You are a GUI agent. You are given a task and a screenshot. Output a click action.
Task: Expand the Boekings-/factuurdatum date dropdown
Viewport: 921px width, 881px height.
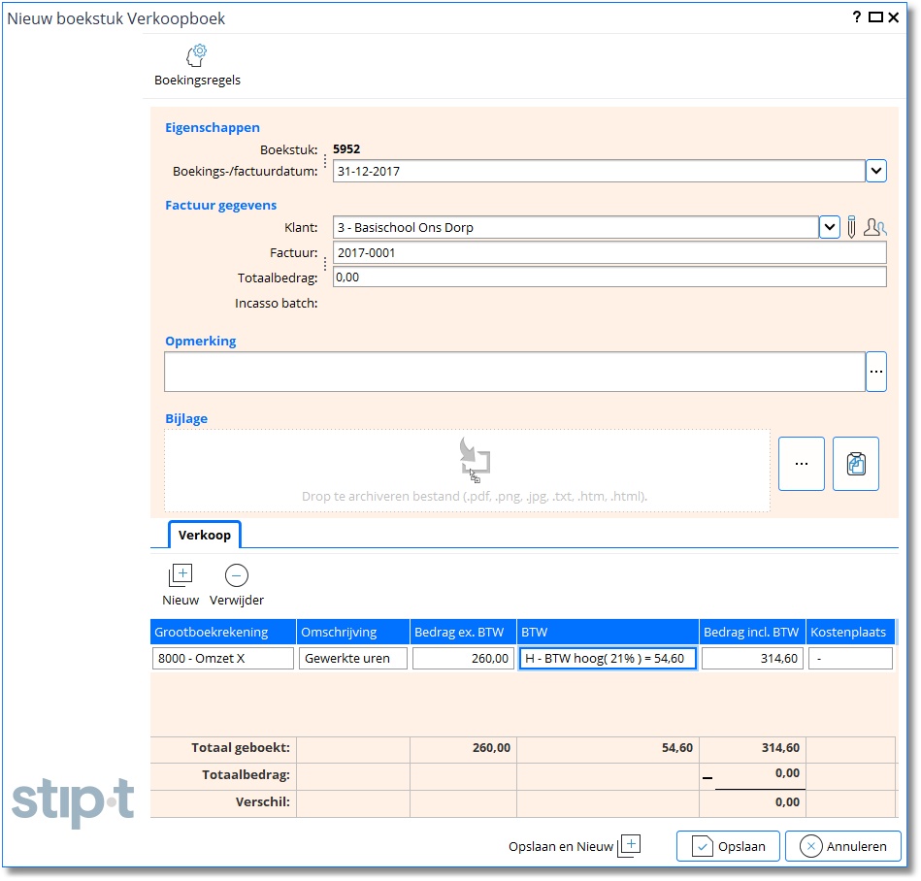875,172
